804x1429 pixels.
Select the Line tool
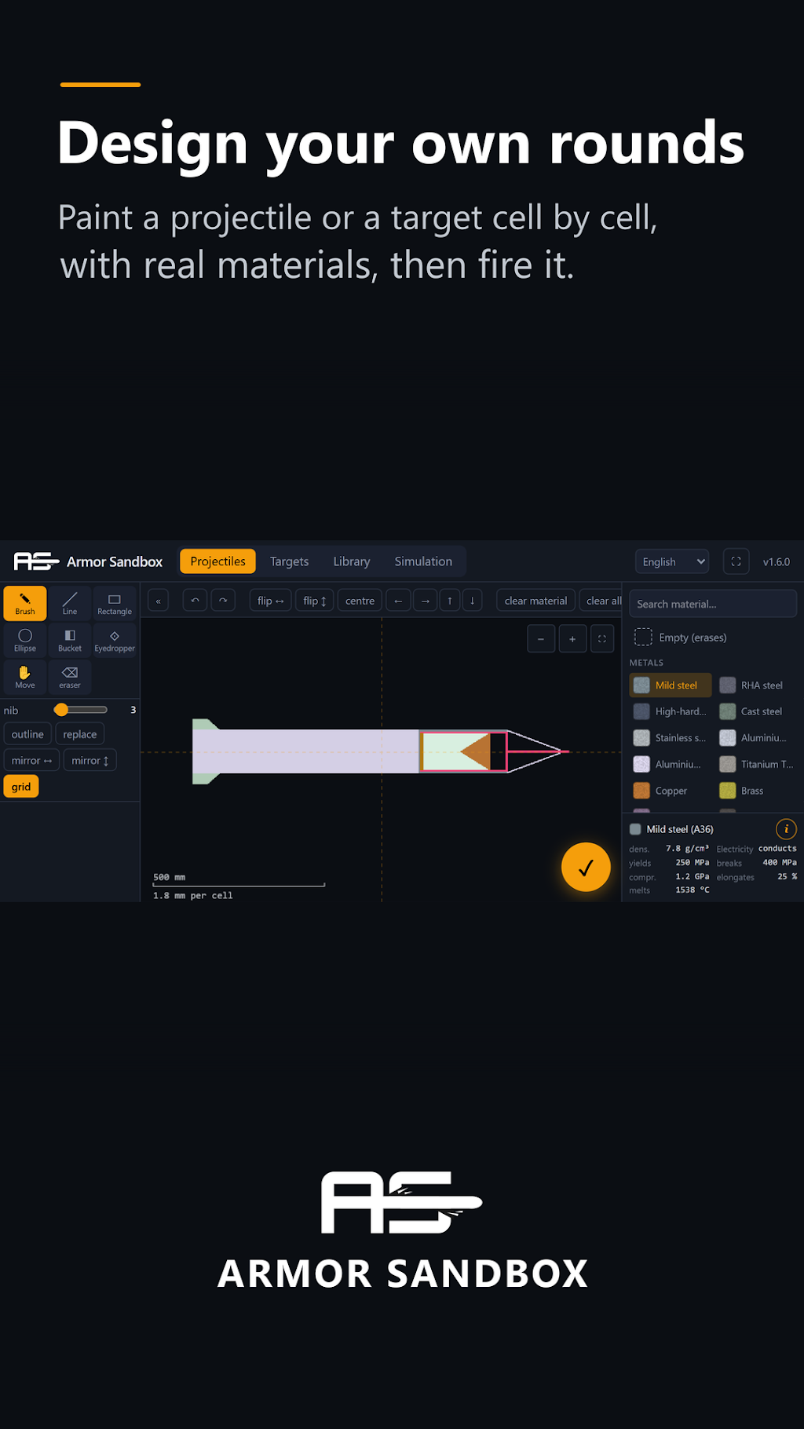[x=70, y=603]
